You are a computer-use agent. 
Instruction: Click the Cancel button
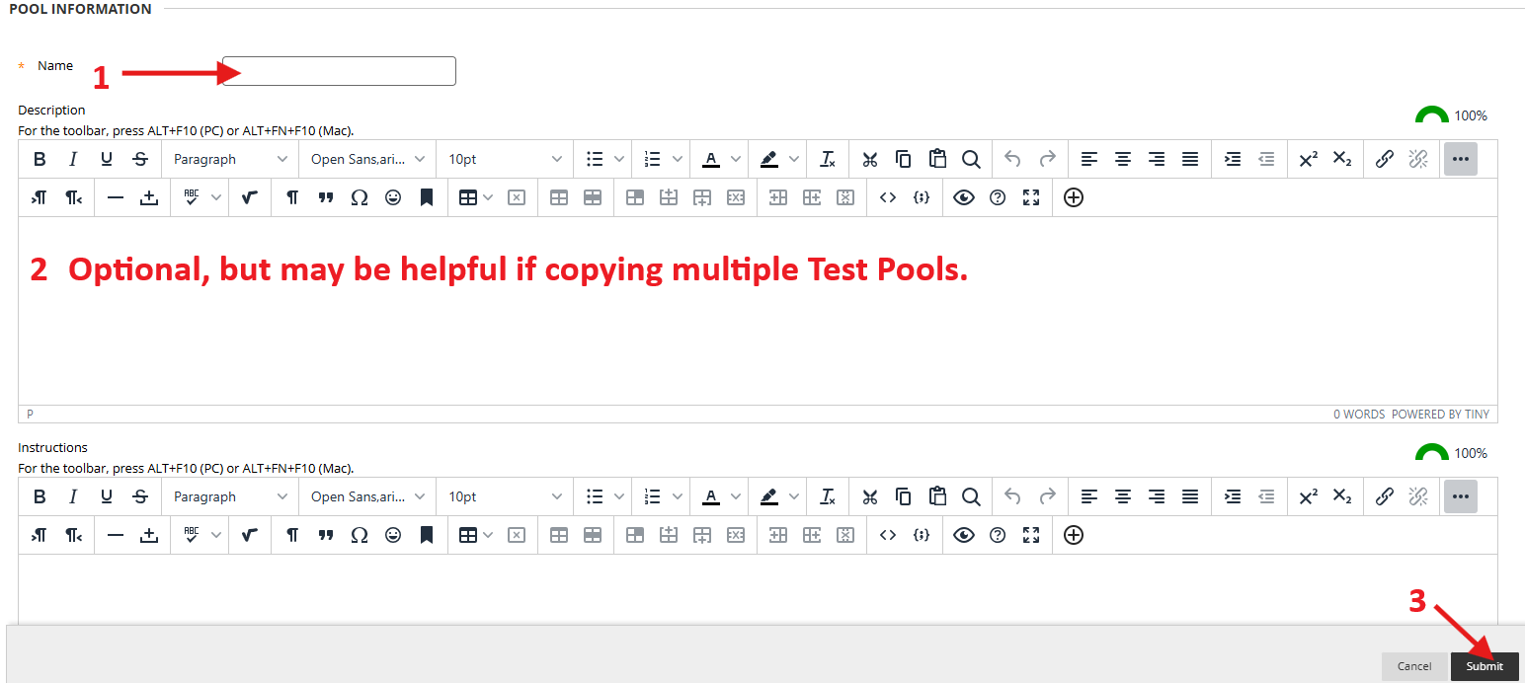point(1414,666)
